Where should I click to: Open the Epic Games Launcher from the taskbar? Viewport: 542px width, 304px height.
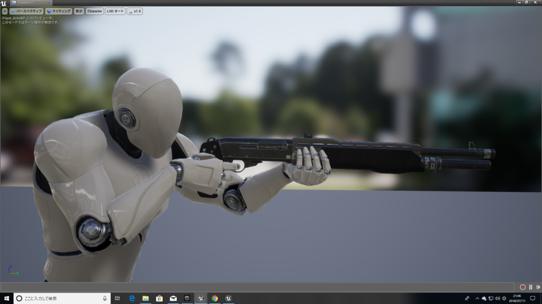coord(186,299)
